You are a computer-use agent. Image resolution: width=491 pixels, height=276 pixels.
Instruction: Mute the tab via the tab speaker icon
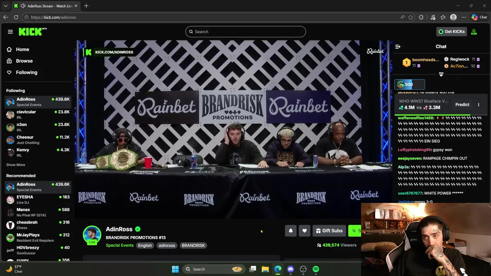23,6
